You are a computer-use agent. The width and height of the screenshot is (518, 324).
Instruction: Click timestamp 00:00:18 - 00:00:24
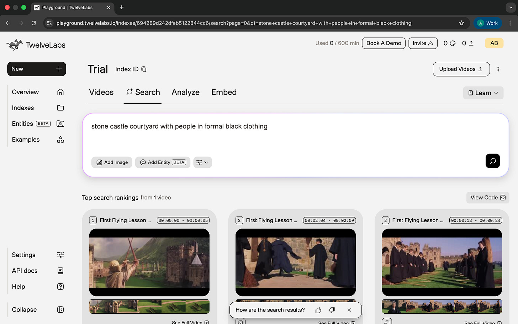coord(476,220)
